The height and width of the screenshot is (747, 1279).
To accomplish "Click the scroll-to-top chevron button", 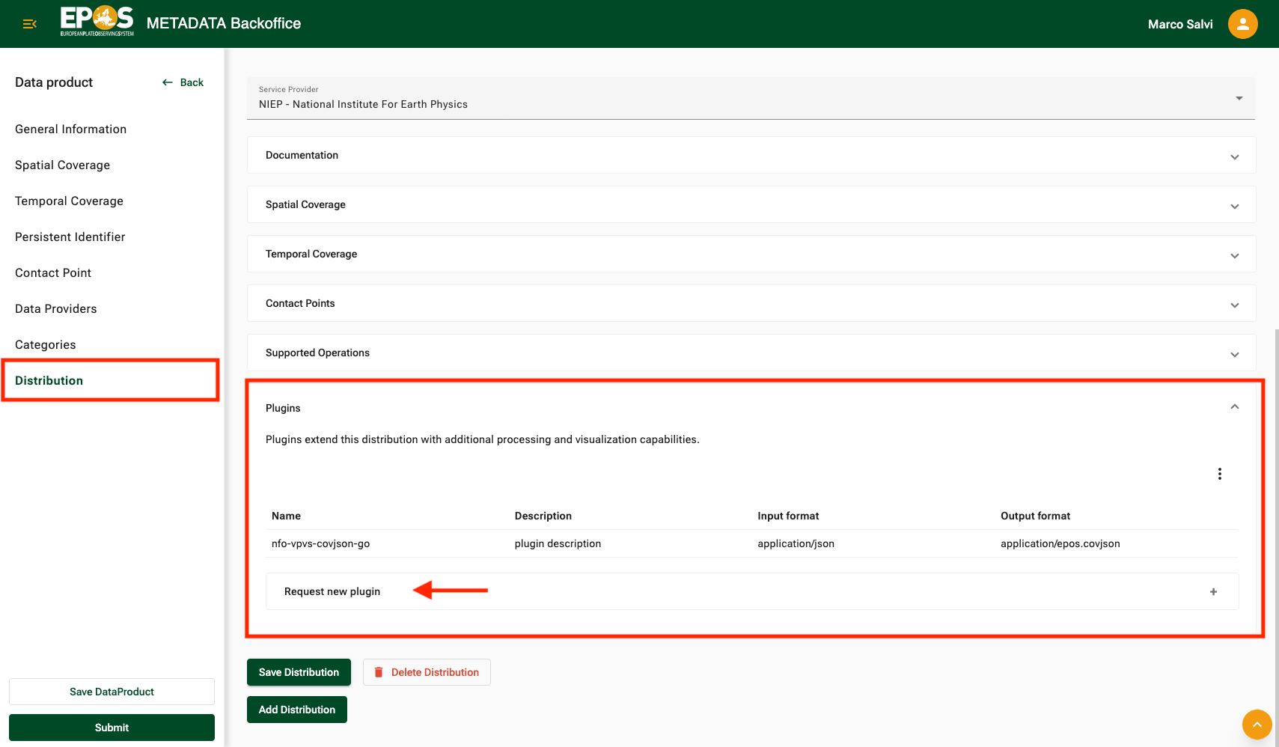I will 1257,725.
